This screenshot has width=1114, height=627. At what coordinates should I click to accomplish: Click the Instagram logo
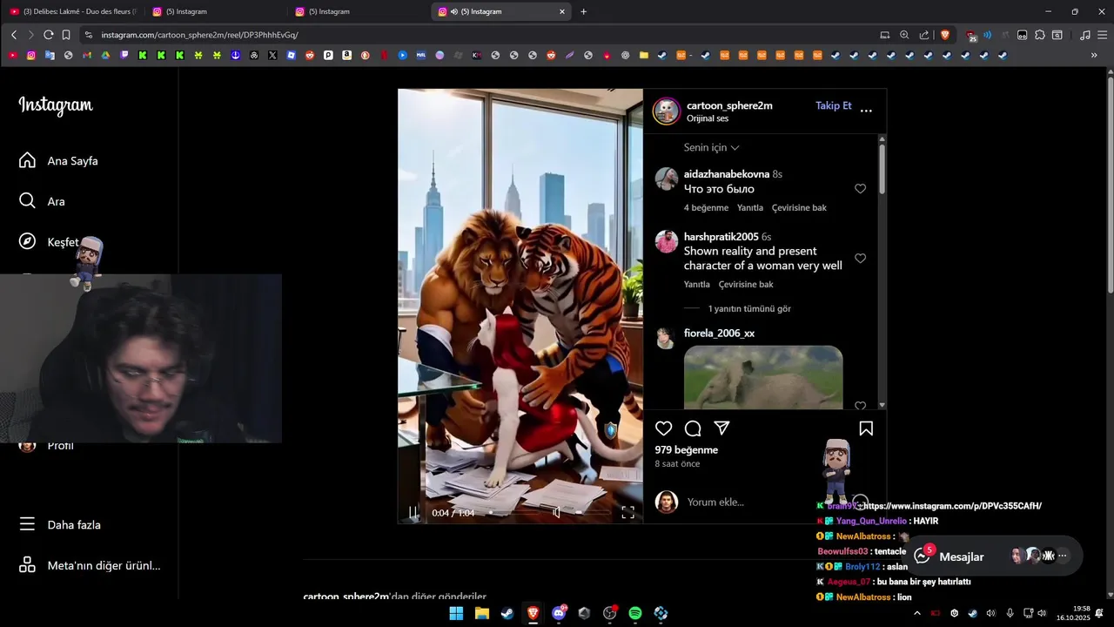coord(56,105)
